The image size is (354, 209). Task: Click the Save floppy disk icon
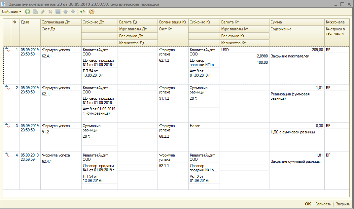click(x=58, y=12)
